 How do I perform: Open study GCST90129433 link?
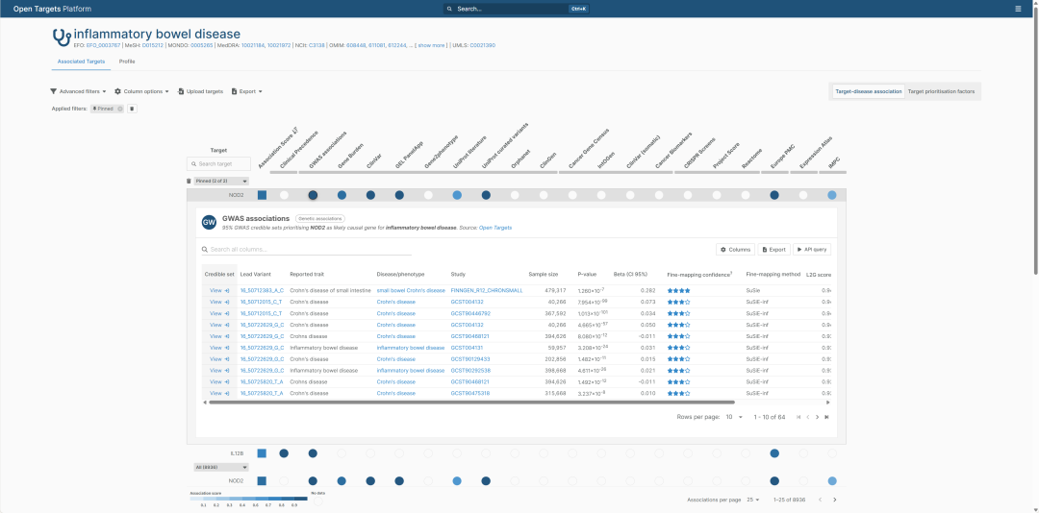tap(470, 358)
